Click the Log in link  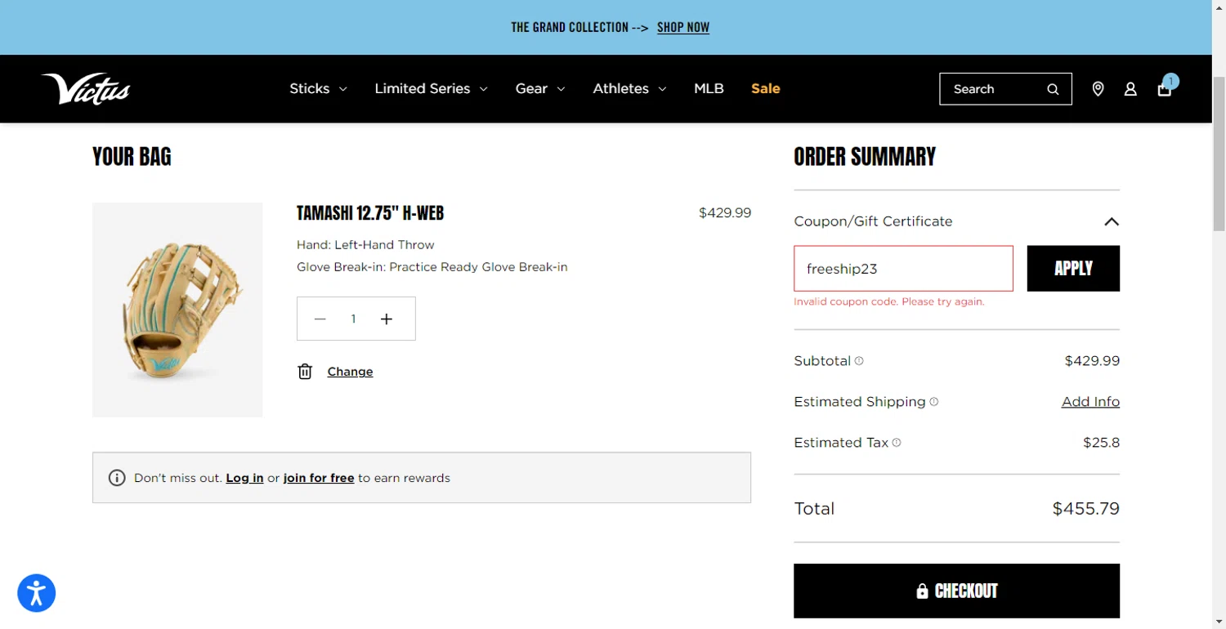coord(244,478)
